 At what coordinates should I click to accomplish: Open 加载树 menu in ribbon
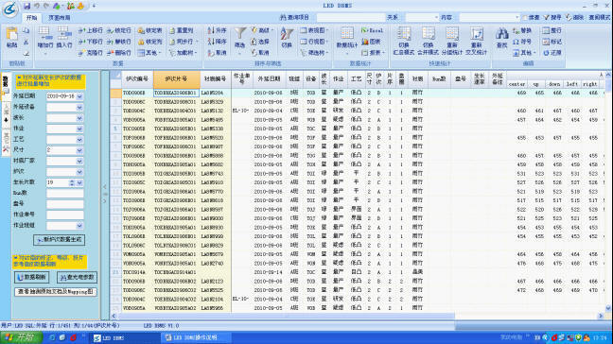183,52
